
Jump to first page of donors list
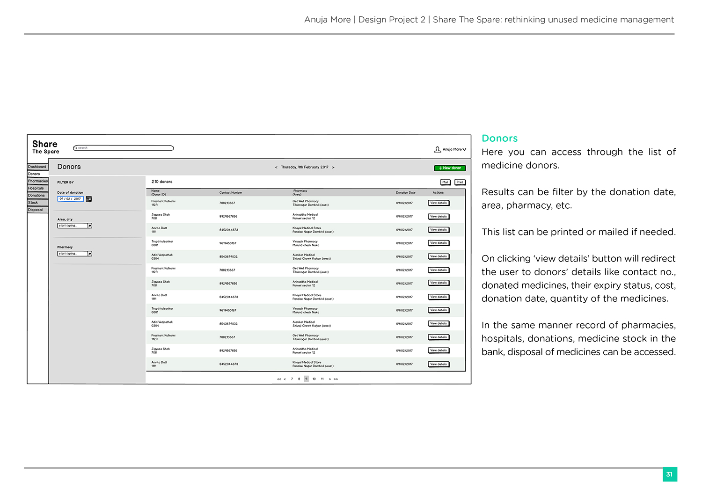coord(279,379)
